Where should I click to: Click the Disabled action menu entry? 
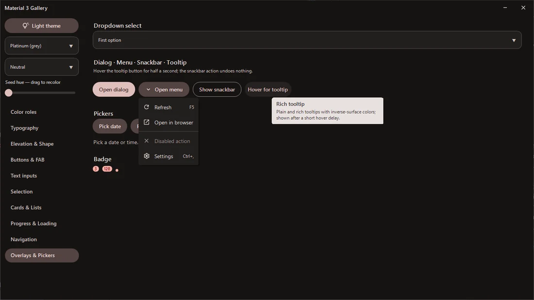point(168,141)
